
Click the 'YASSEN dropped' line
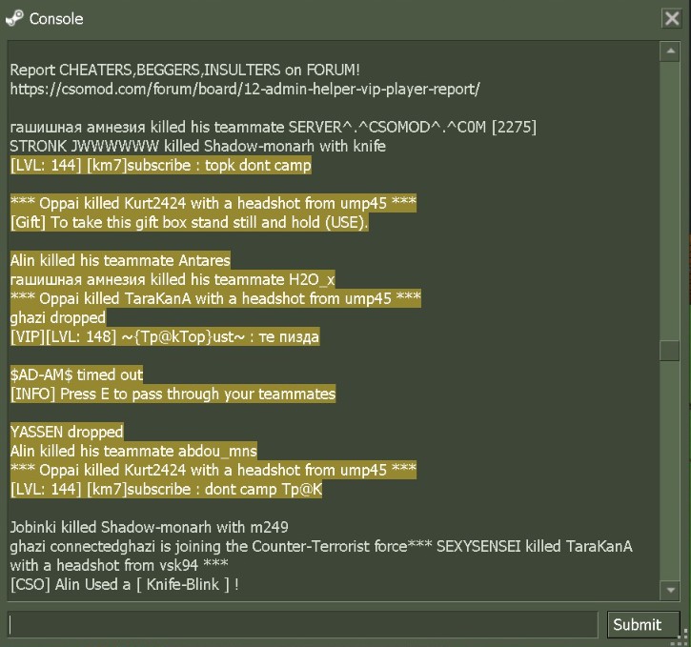tap(67, 432)
